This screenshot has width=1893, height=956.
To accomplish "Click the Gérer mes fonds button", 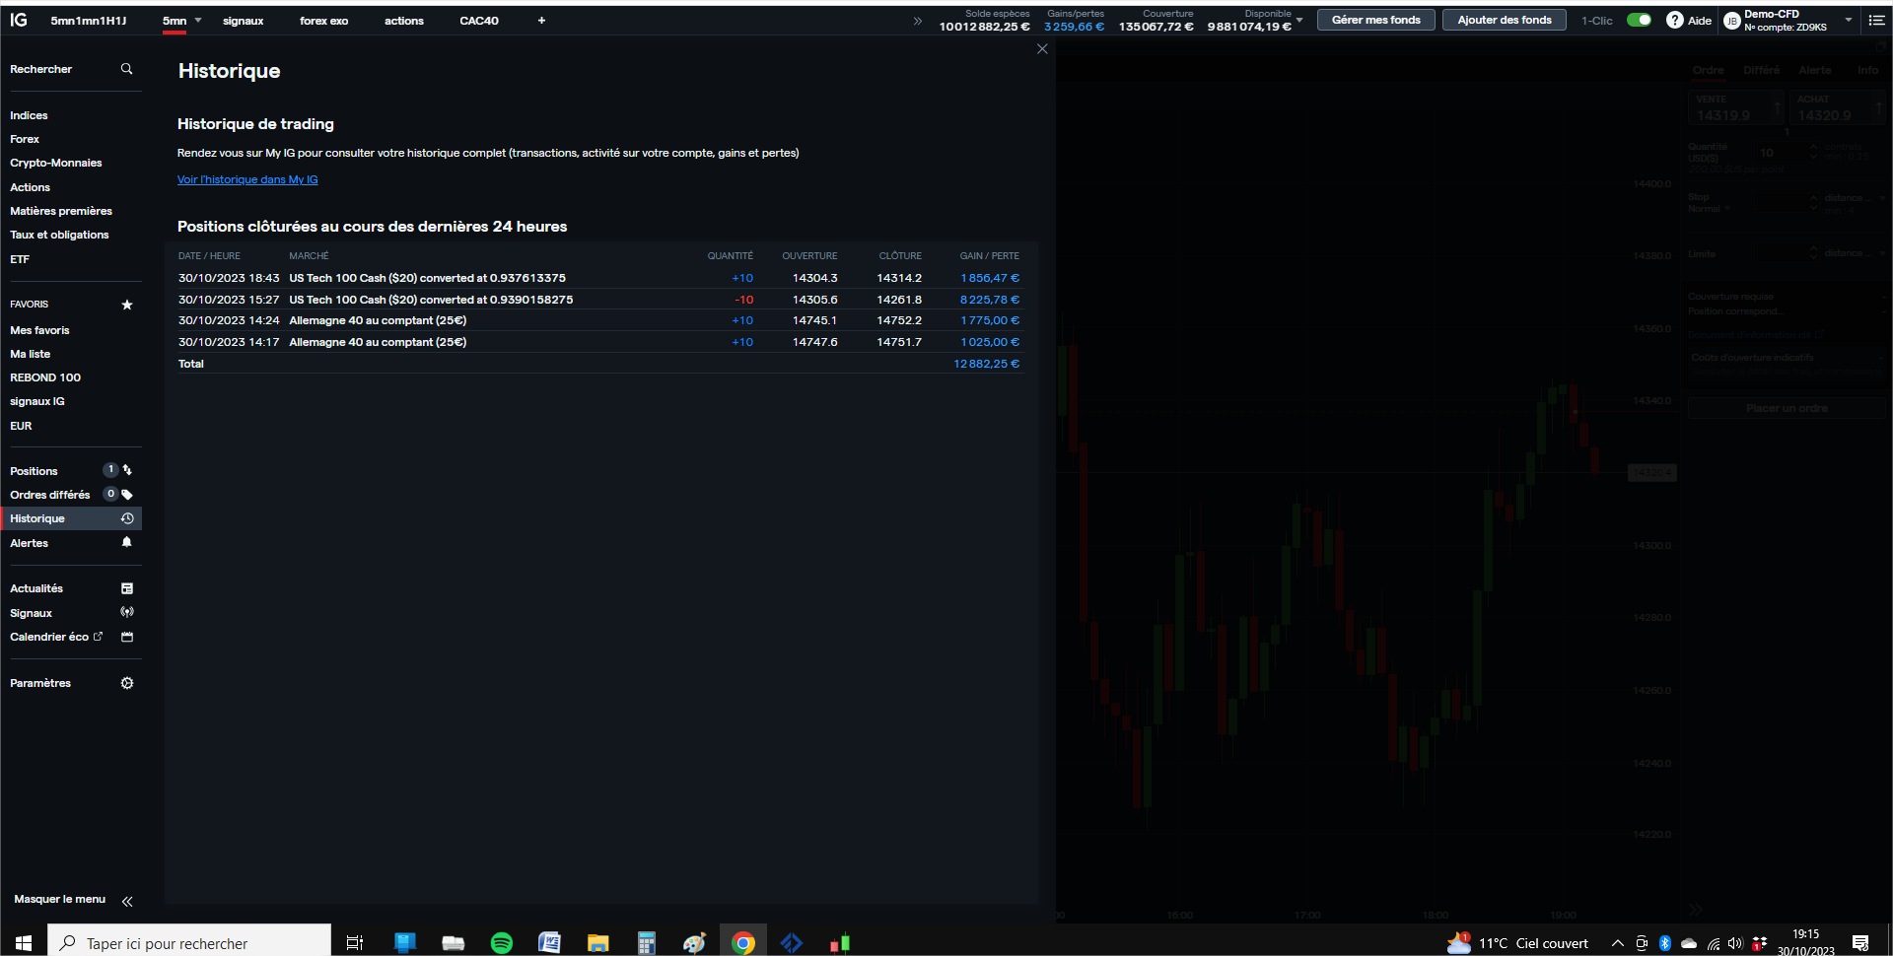I will [x=1376, y=20].
